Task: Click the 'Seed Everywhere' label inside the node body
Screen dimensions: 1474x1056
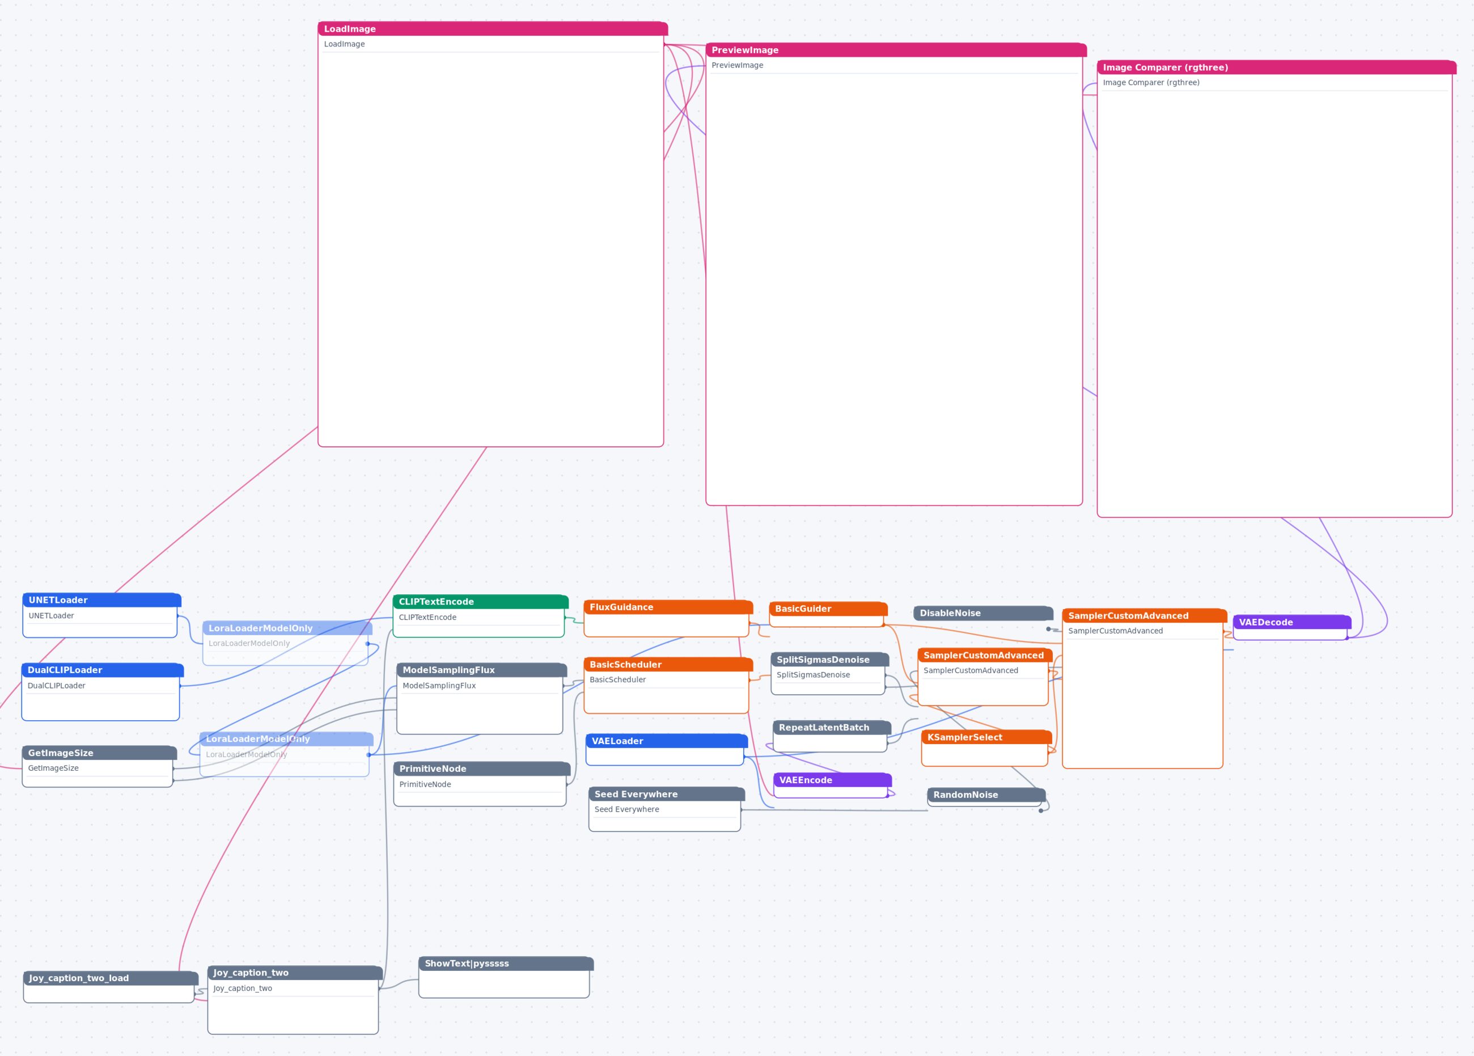Action: 626,809
